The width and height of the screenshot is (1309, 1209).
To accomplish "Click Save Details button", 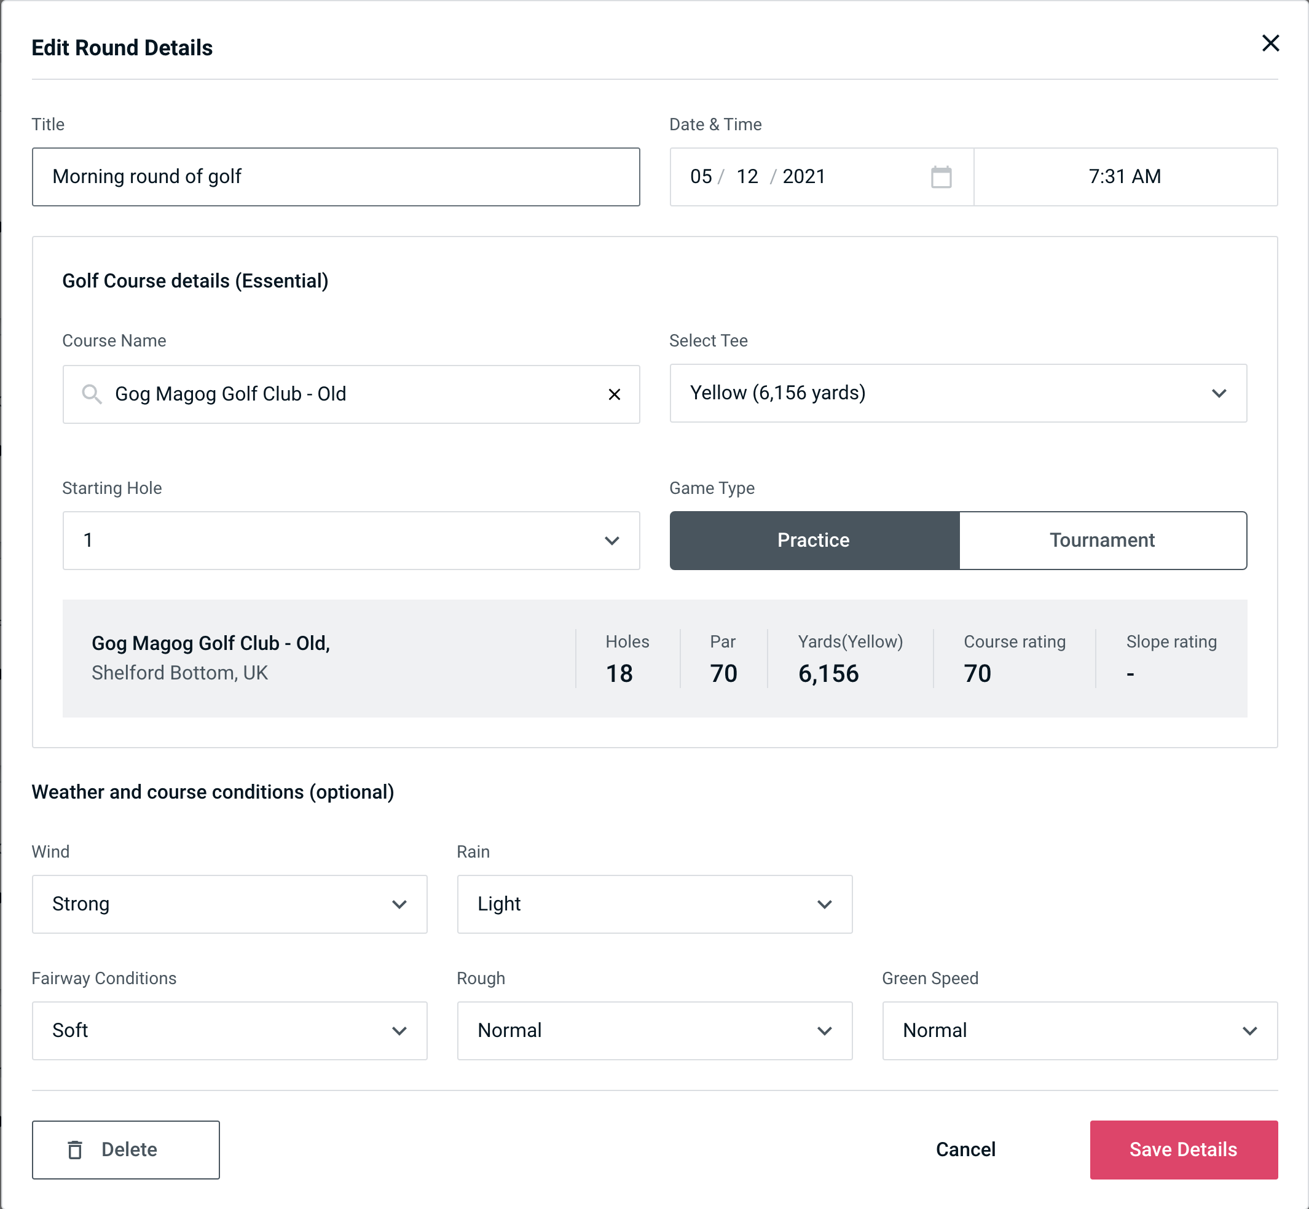I will (1184, 1150).
